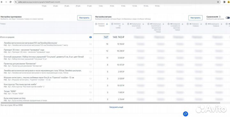Click 'Настроить' for grouping settings
This screenshot has width=230, height=117.
point(84,18)
